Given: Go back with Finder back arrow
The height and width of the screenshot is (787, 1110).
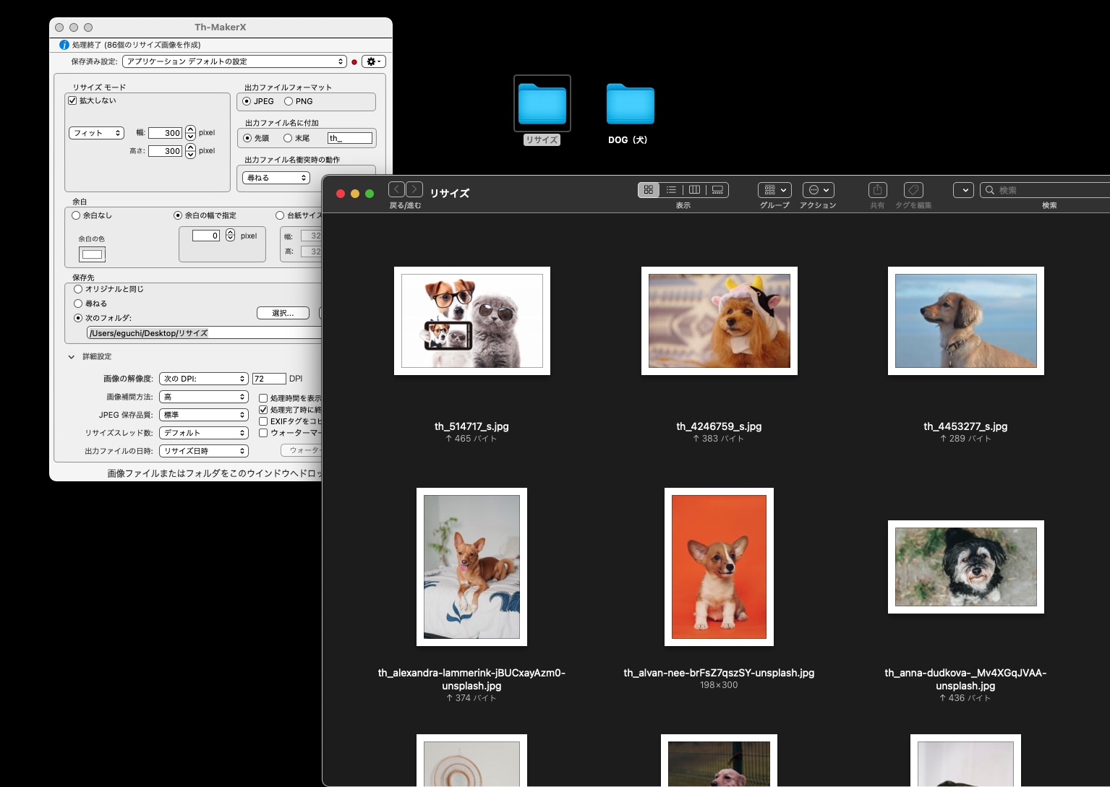Looking at the screenshot, I should (396, 189).
